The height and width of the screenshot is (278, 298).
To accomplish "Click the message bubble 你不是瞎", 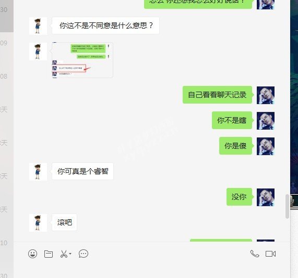I will pos(232,120).
